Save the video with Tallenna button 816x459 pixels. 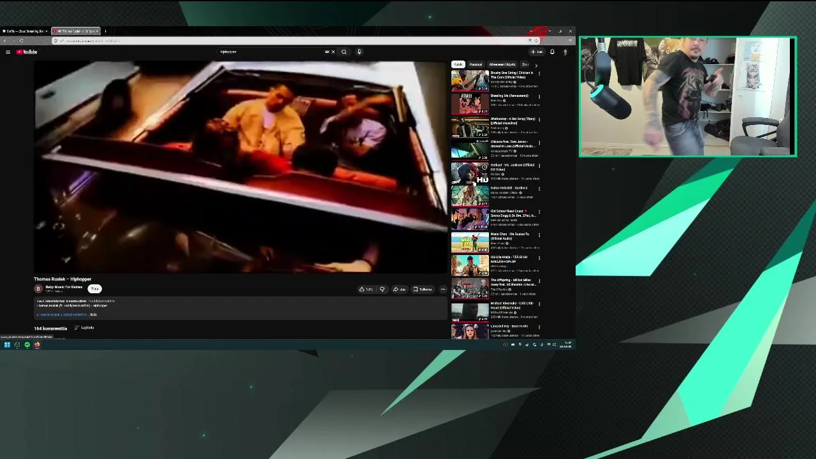click(x=423, y=289)
